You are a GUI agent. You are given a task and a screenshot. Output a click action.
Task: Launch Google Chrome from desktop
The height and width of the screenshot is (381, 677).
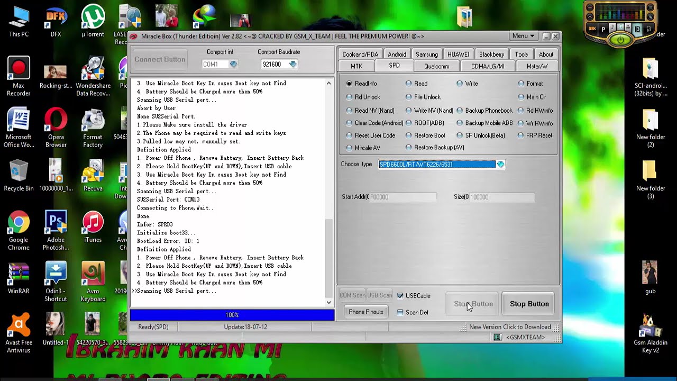click(x=19, y=231)
